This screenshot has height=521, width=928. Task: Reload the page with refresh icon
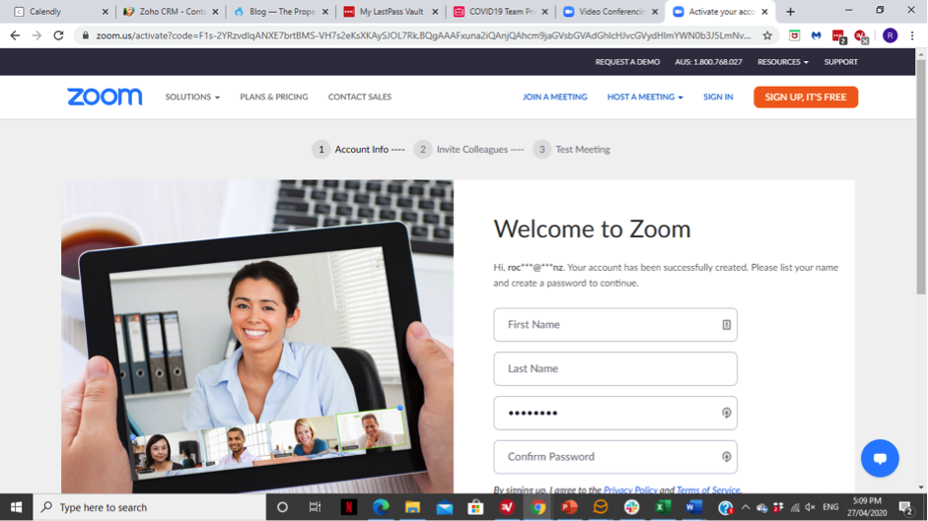(58, 35)
